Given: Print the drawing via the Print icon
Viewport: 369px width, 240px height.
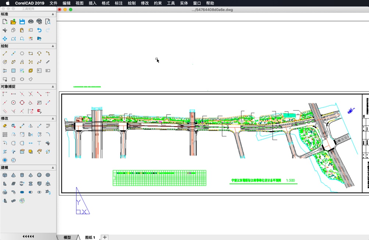Looking at the screenshot, I should click(30, 21).
